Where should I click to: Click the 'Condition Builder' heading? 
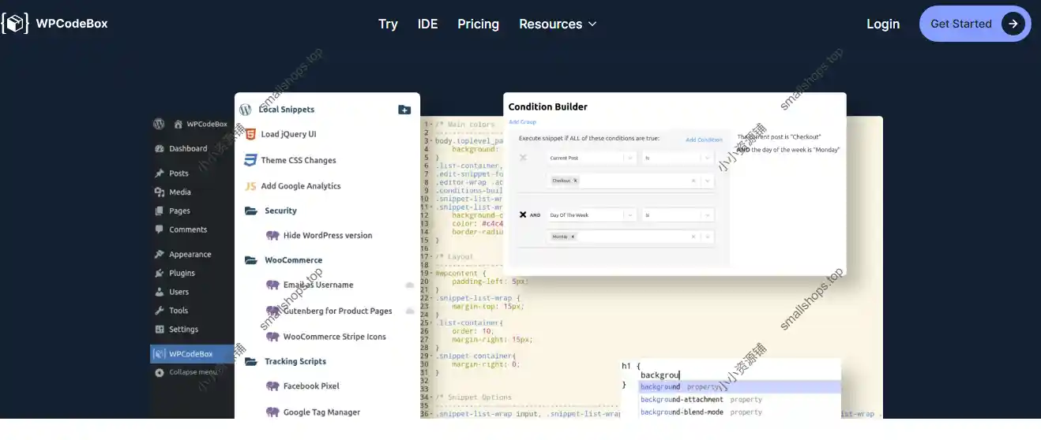click(548, 106)
